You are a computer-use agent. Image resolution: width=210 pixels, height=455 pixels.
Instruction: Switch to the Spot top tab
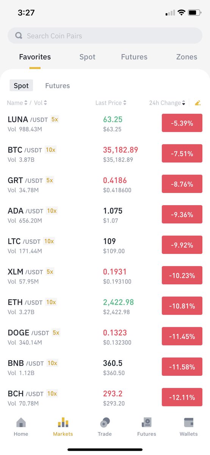tap(87, 57)
